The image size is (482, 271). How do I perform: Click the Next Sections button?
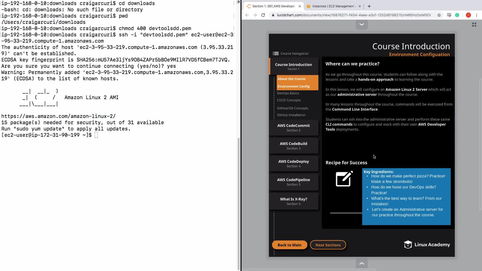[x=328, y=245]
